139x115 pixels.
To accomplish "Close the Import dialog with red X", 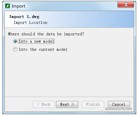I will 126,4.
